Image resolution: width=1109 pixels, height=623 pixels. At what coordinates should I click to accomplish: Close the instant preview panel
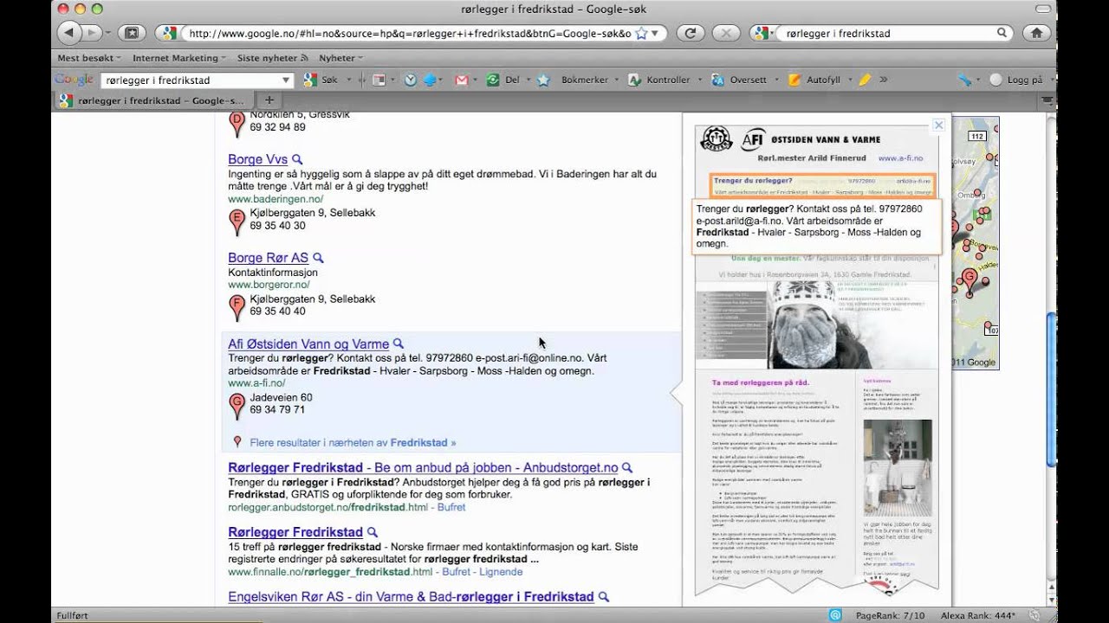[937, 125]
